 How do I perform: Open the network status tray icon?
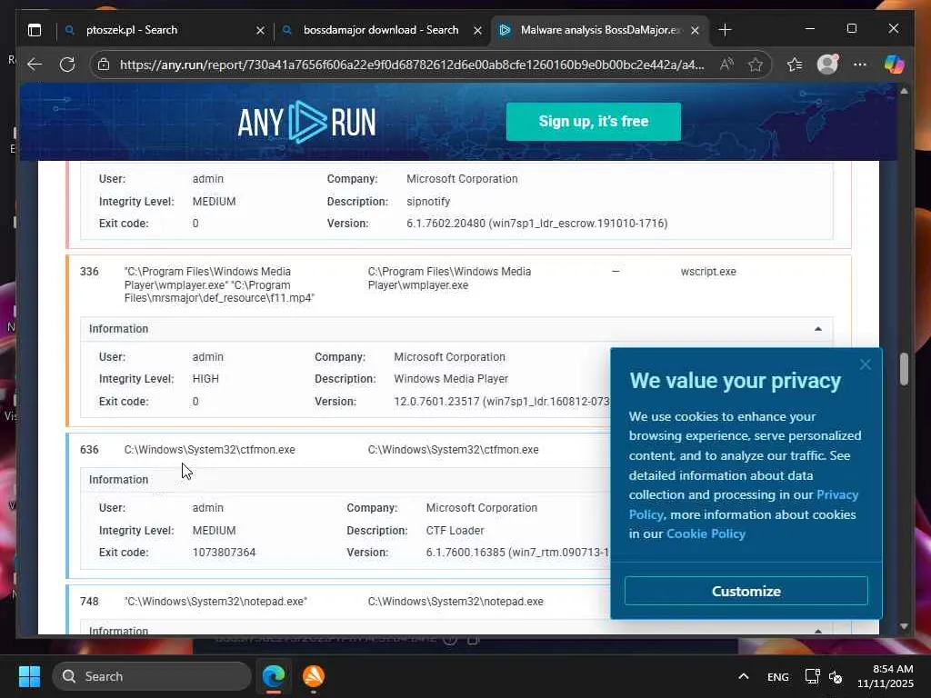coord(812,676)
